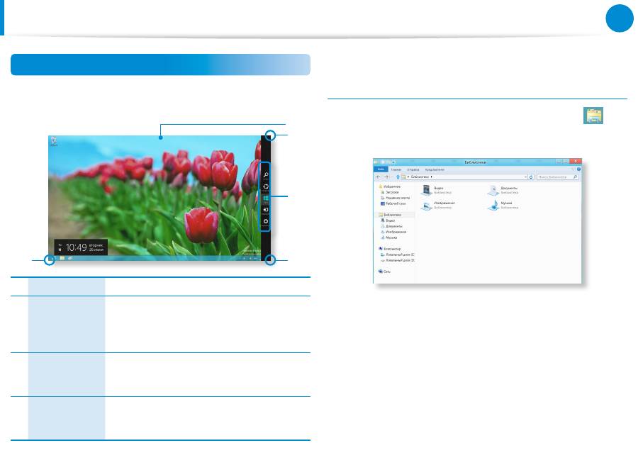
Task: Click the Back navigation arrow
Action: [379, 177]
